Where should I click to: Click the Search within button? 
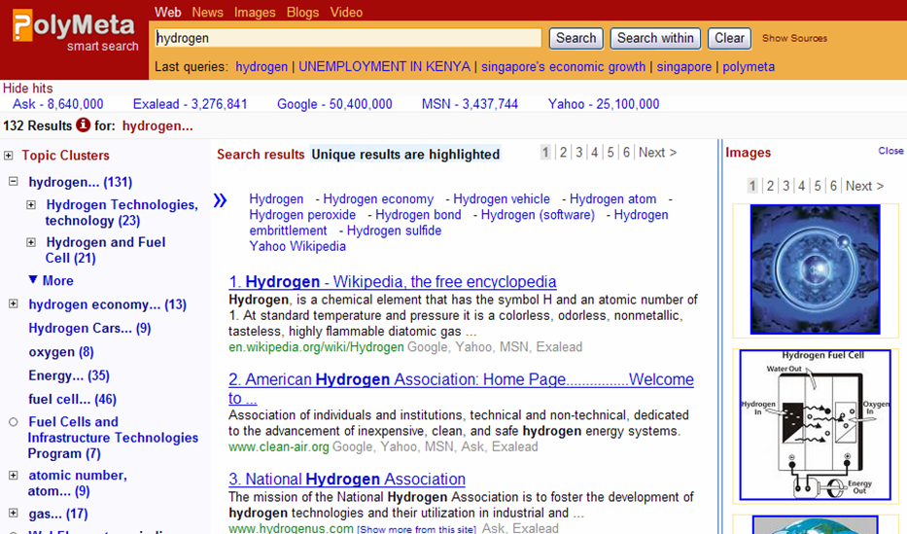tap(655, 38)
